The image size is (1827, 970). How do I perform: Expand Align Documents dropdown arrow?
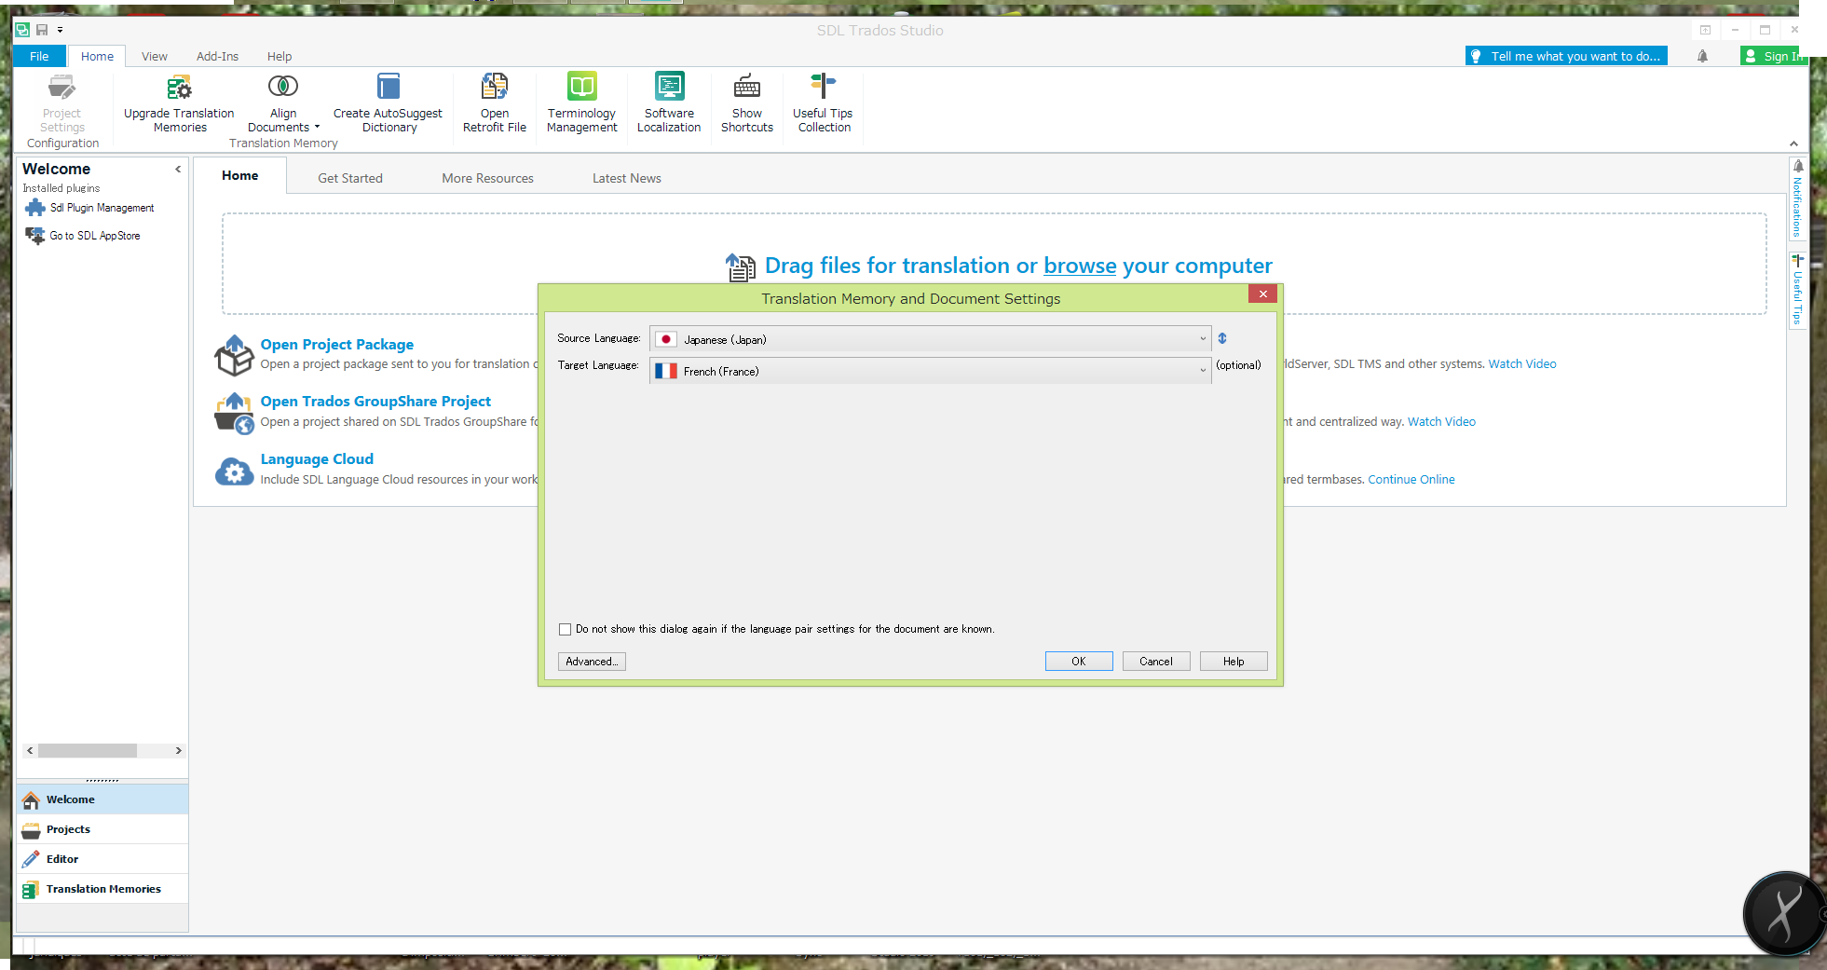click(317, 128)
